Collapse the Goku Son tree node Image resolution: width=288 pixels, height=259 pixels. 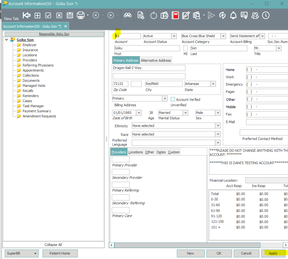click(7, 40)
